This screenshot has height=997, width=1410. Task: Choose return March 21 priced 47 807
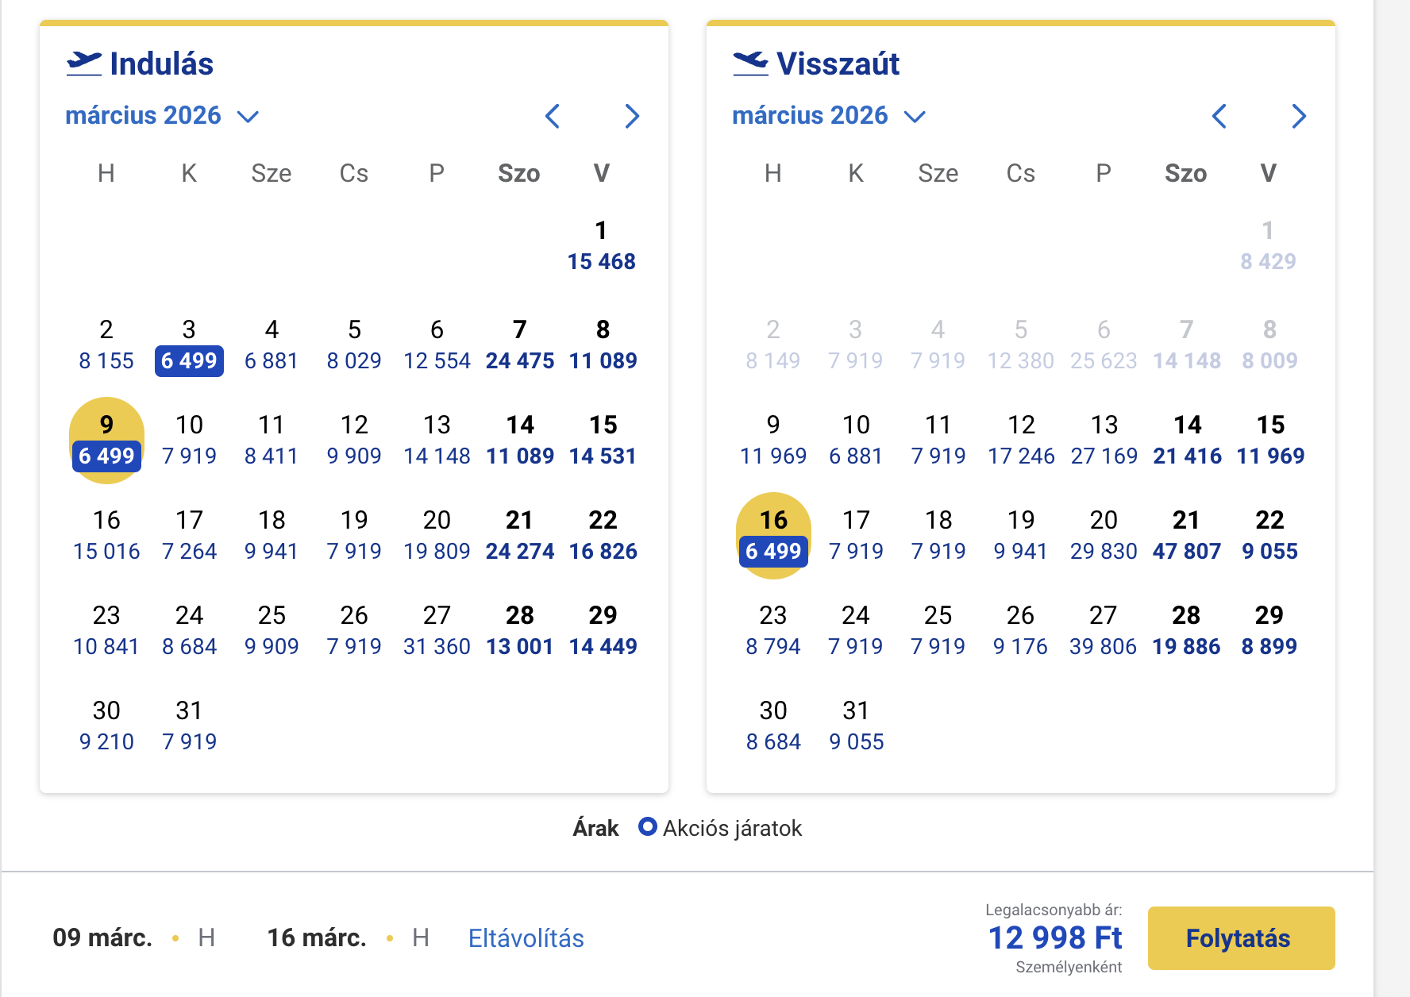click(x=1186, y=536)
